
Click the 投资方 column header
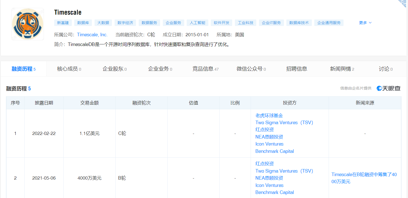click(x=290, y=103)
